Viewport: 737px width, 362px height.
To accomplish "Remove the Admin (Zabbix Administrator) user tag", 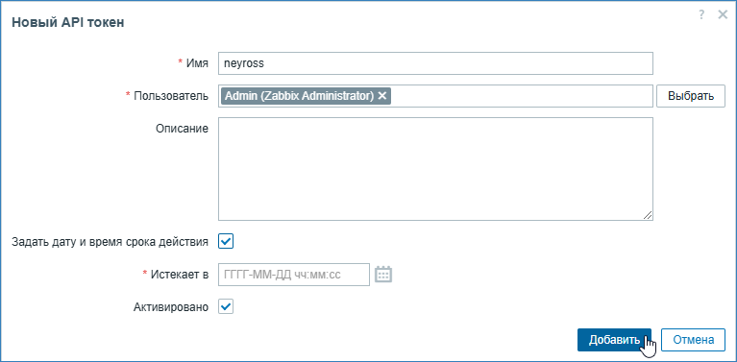I will coord(382,96).
